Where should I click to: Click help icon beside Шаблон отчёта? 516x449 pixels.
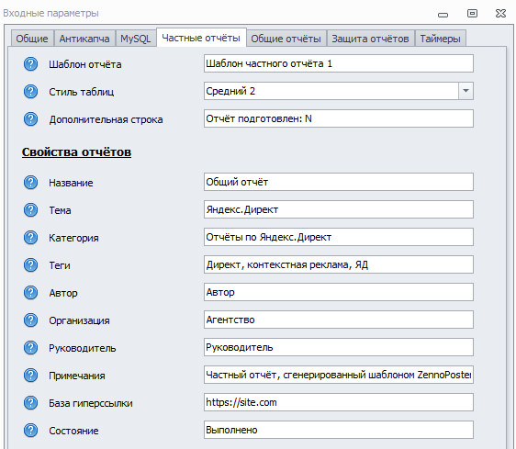click(x=30, y=64)
